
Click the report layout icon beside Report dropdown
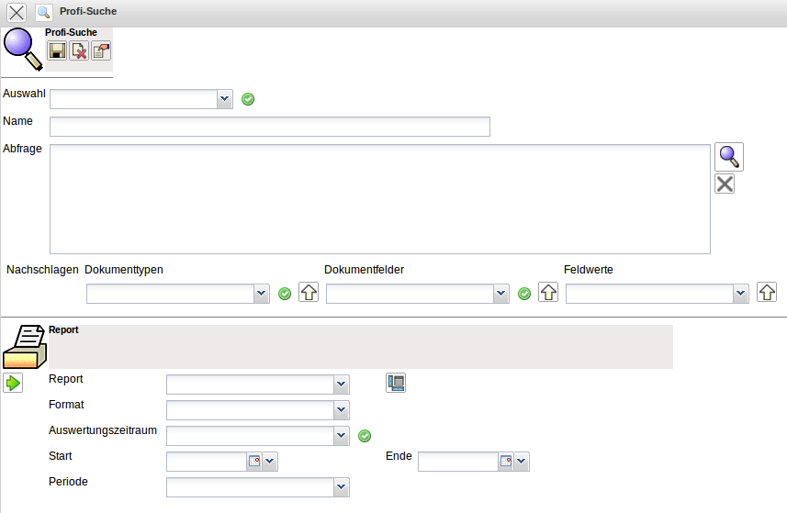(x=396, y=384)
